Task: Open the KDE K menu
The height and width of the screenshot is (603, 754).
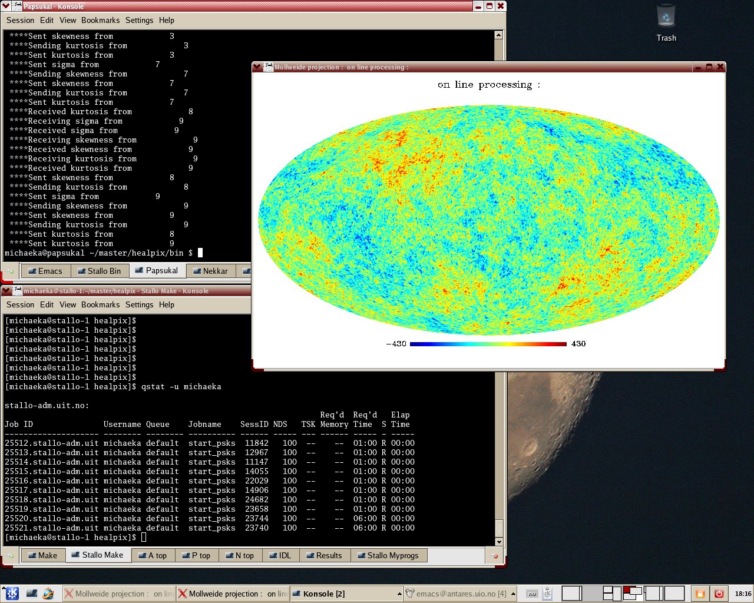Action: 12,594
